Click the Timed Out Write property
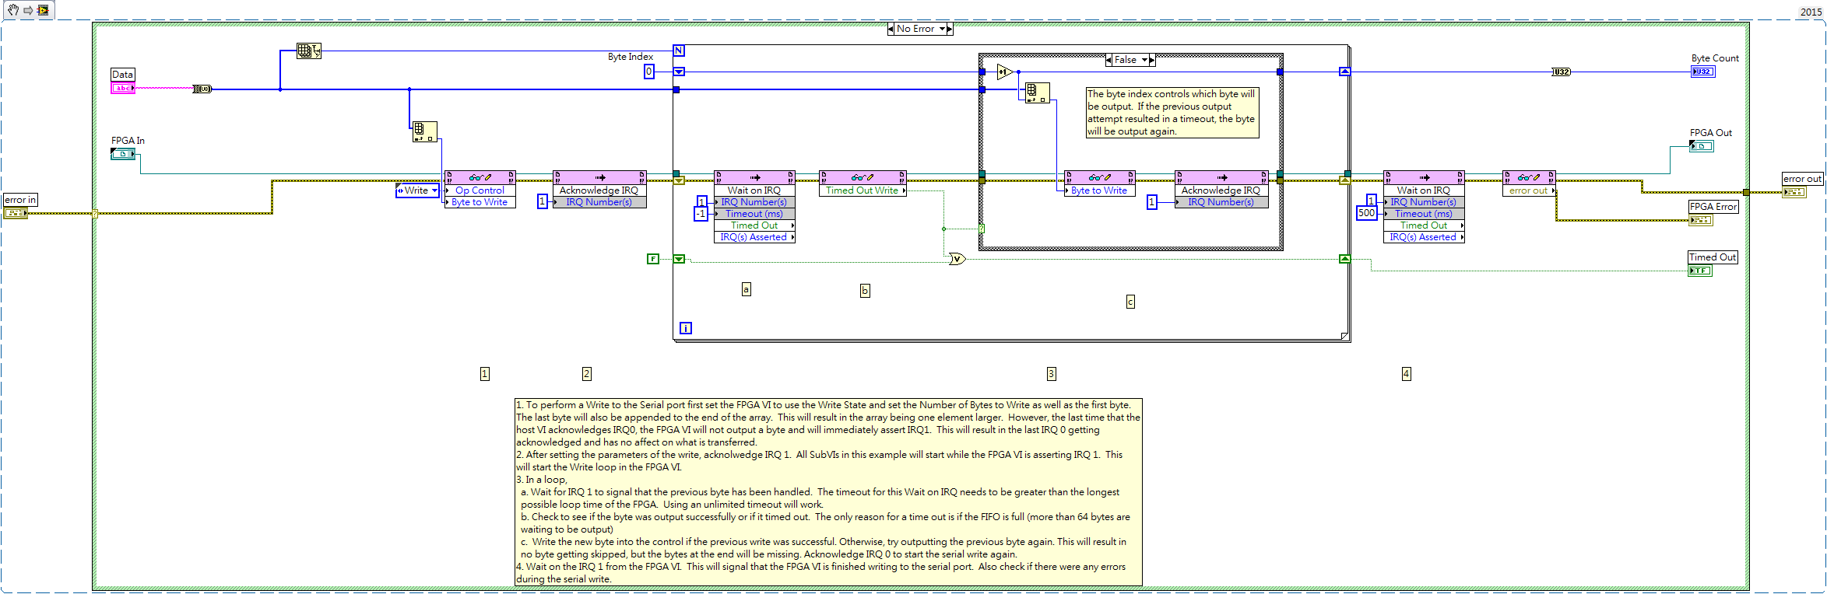The width and height of the screenshot is (1827, 594). [x=863, y=190]
